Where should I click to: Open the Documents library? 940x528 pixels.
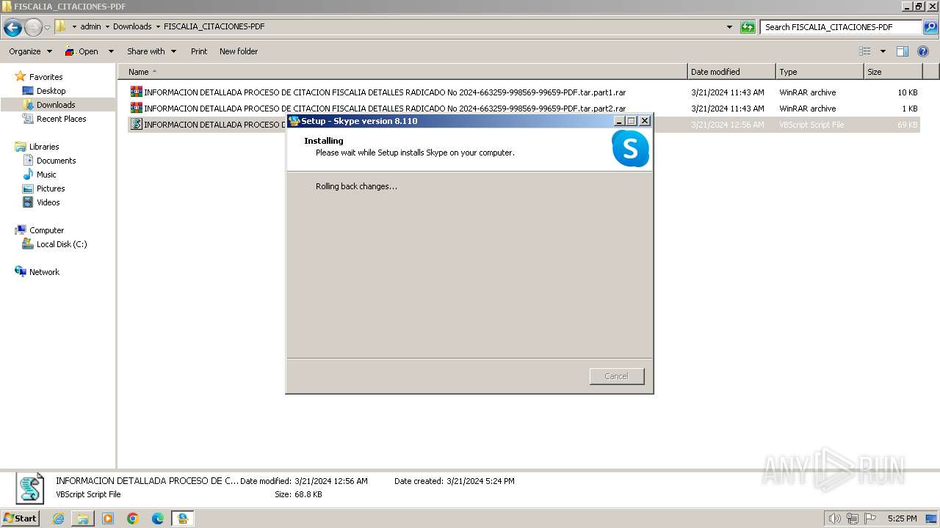pos(56,161)
